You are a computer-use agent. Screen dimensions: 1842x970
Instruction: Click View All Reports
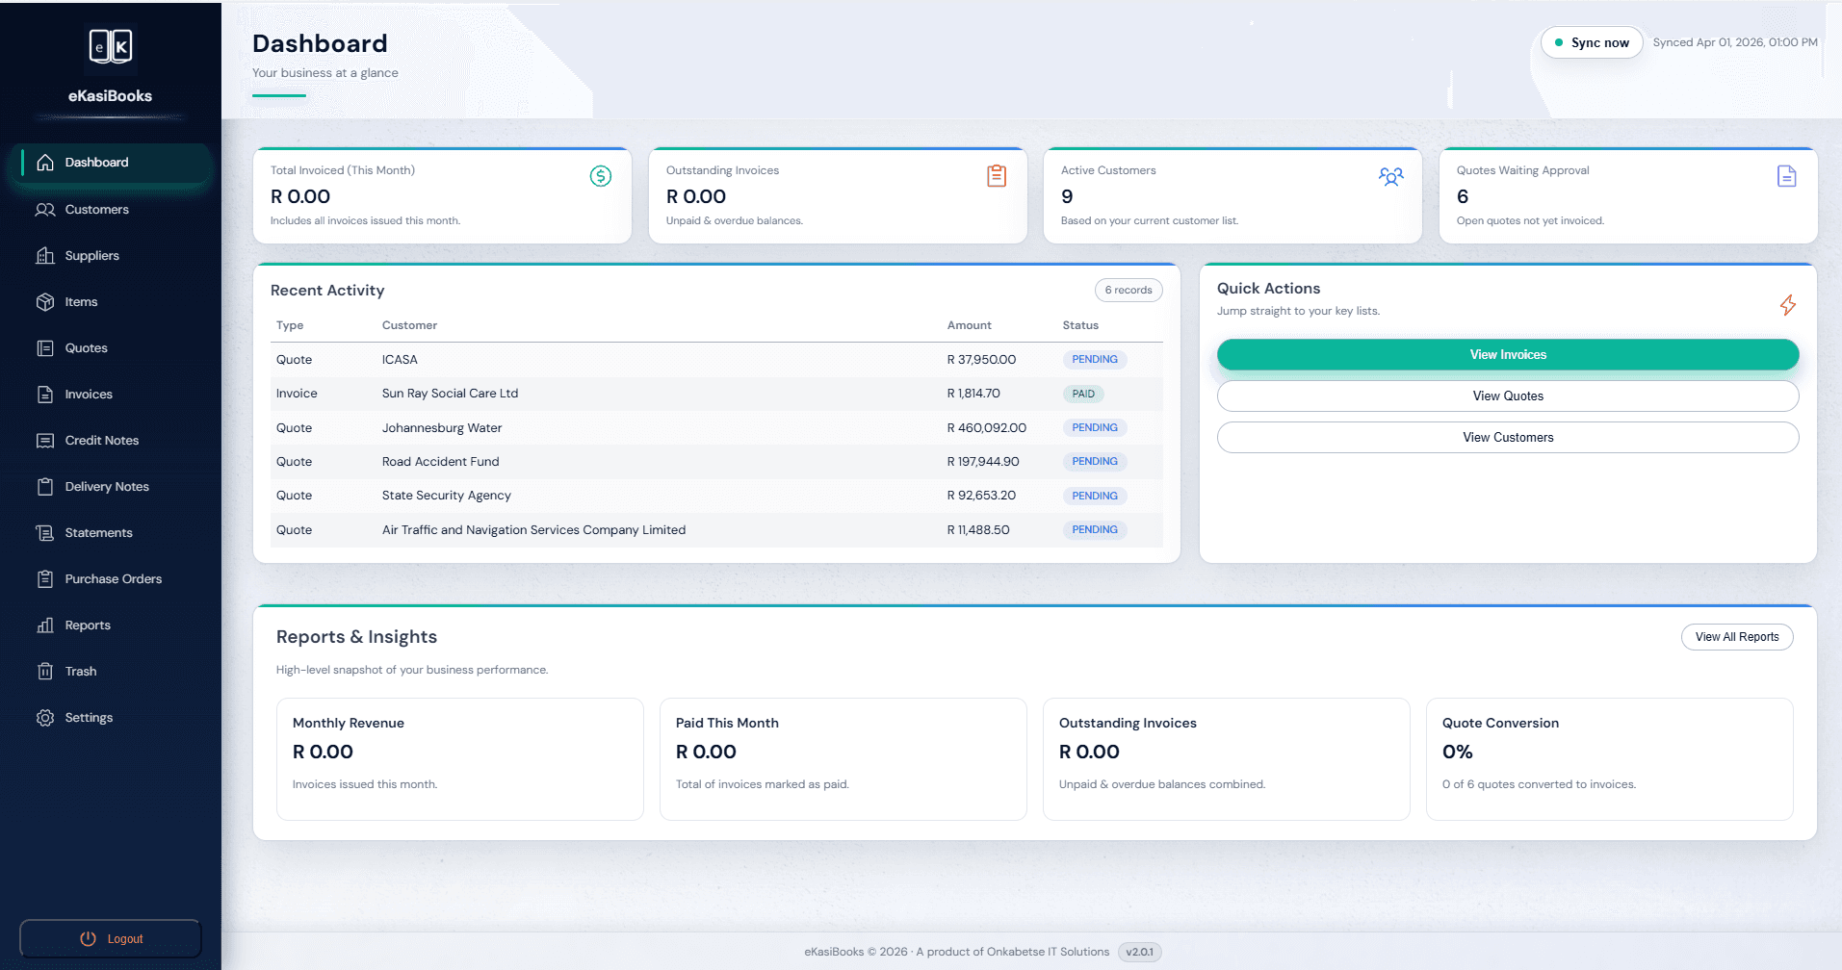point(1737,636)
